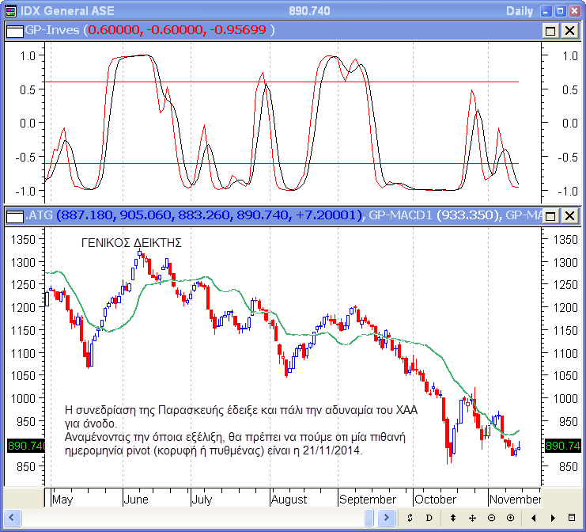The image size is (586, 532).
Task: Zoom out with the minus icon
Action: point(491,518)
